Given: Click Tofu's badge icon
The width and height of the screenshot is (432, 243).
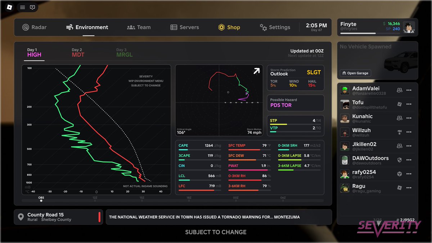Looking at the screenshot, I should coord(399,104).
